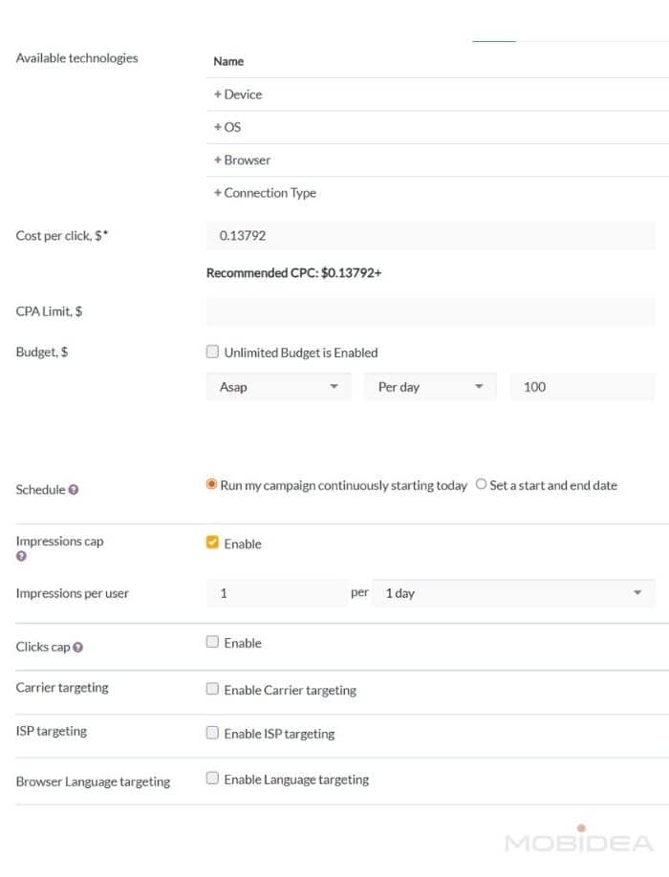This screenshot has width=669, height=877.
Task: Open the Asap budget delivery dropdown
Action: pos(279,387)
